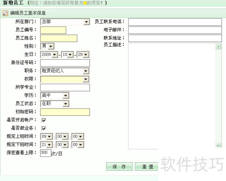This screenshot has width=226, height=181.
Task: Toggle the 是否开启帐户 checkbox
Action: point(44,120)
